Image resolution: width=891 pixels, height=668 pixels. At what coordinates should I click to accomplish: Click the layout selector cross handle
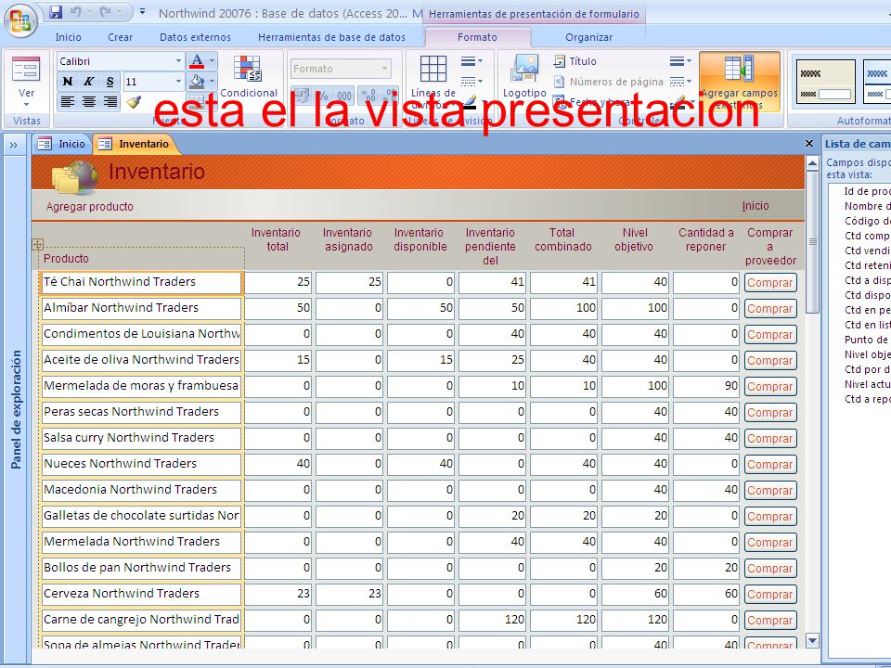[37, 244]
